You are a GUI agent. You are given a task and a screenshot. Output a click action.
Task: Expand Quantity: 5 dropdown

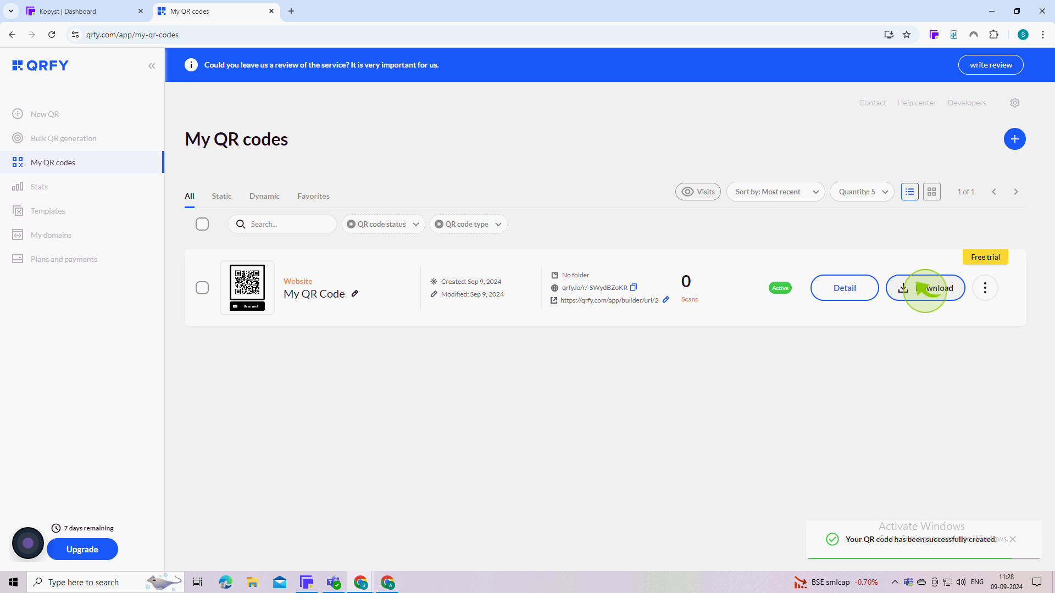(862, 192)
